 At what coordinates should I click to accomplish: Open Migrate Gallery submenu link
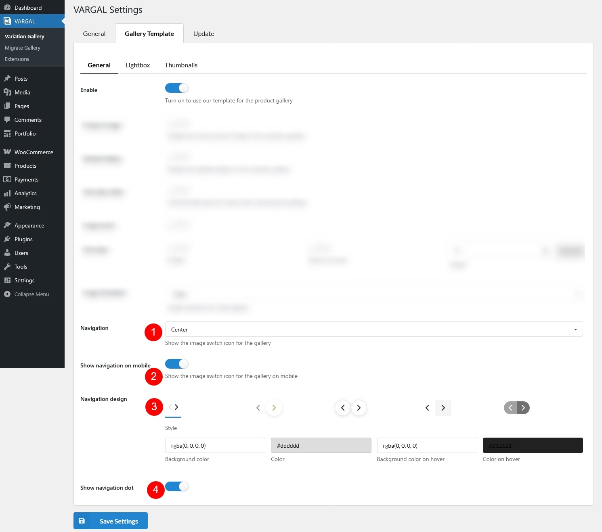coord(23,48)
